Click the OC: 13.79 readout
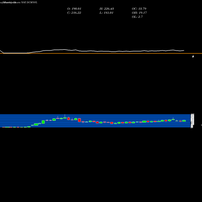Viewport: 202px width, 202px height. (139, 9)
